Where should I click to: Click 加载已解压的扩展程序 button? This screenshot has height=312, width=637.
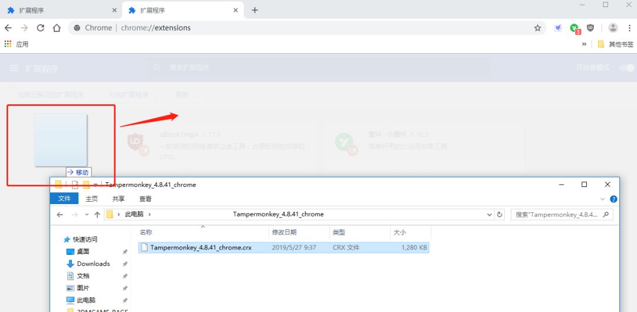click(x=50, y=95)
